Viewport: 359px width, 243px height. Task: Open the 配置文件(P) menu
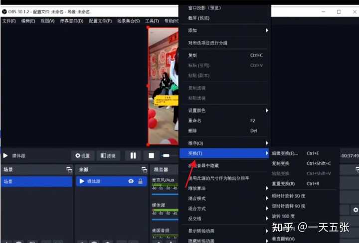[x=100, y=21]
